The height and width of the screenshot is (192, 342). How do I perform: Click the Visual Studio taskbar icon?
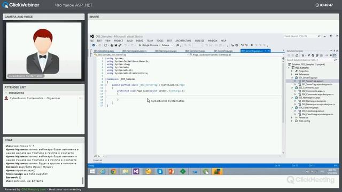point(136,172)
